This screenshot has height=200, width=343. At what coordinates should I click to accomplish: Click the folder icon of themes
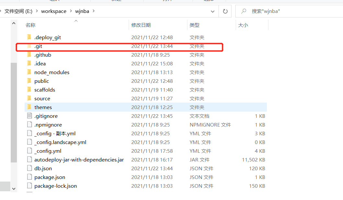pyautogui.click(x=29, y=107)
